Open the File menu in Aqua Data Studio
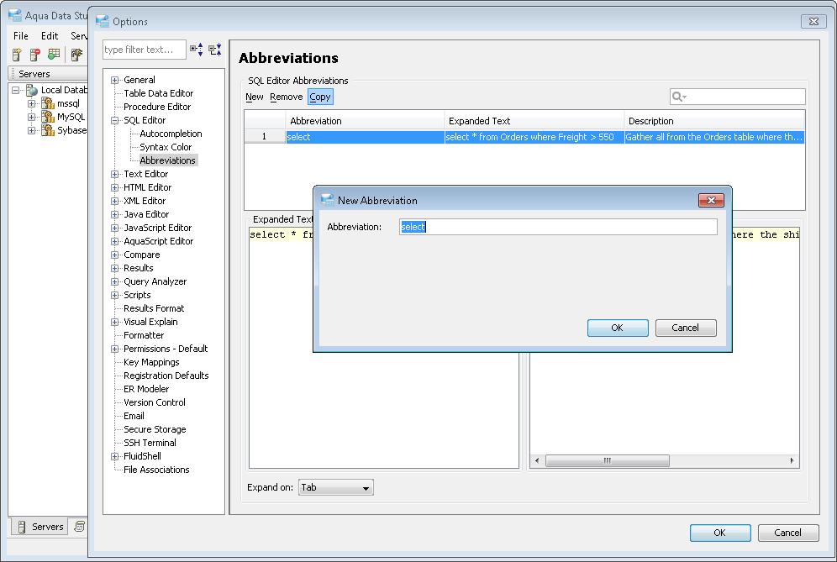This screenshot has width=837, height=562. [21, 36]
